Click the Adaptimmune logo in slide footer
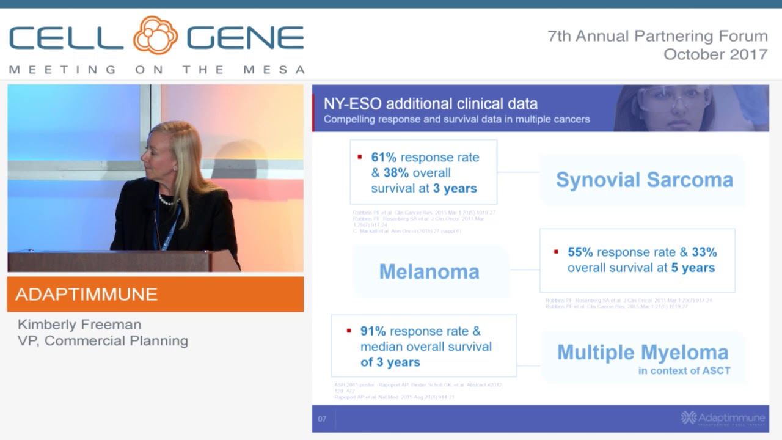782x440 pixels. (x=723, y=418)
